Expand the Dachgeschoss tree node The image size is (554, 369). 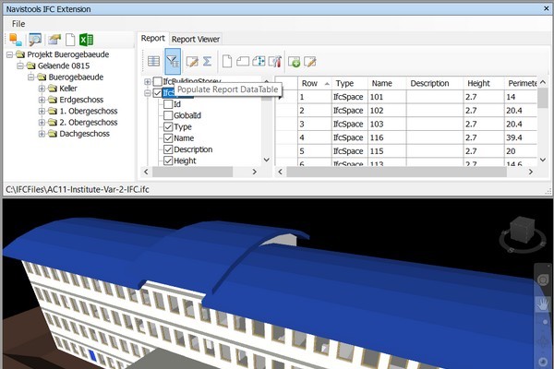(x=42, y=133)
